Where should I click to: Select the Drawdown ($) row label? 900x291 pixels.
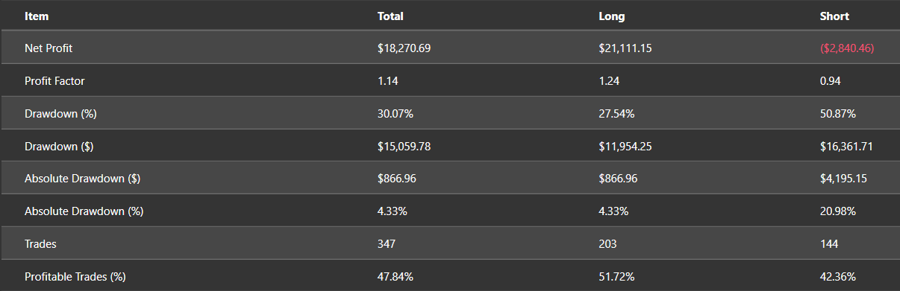(59, 147)
